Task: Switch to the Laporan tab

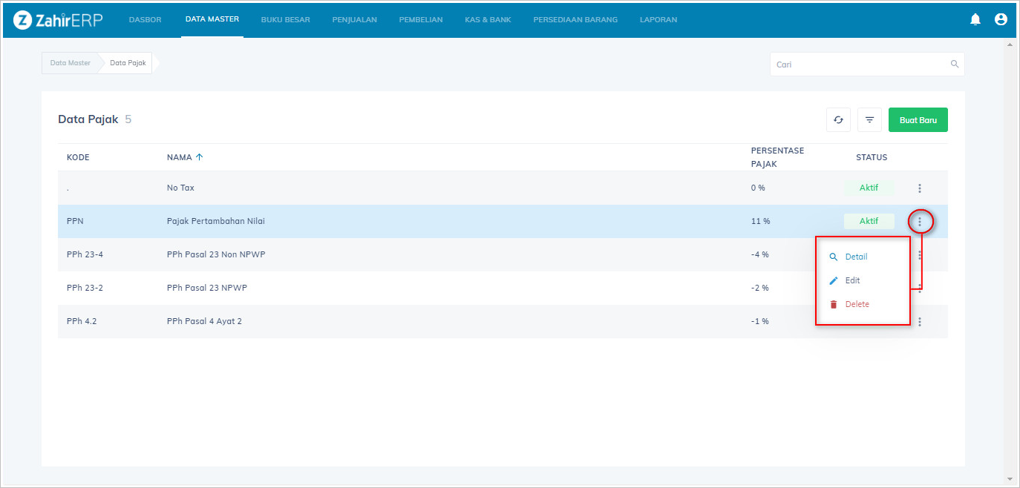Action: pyautogui.click(x=658, y=20)
